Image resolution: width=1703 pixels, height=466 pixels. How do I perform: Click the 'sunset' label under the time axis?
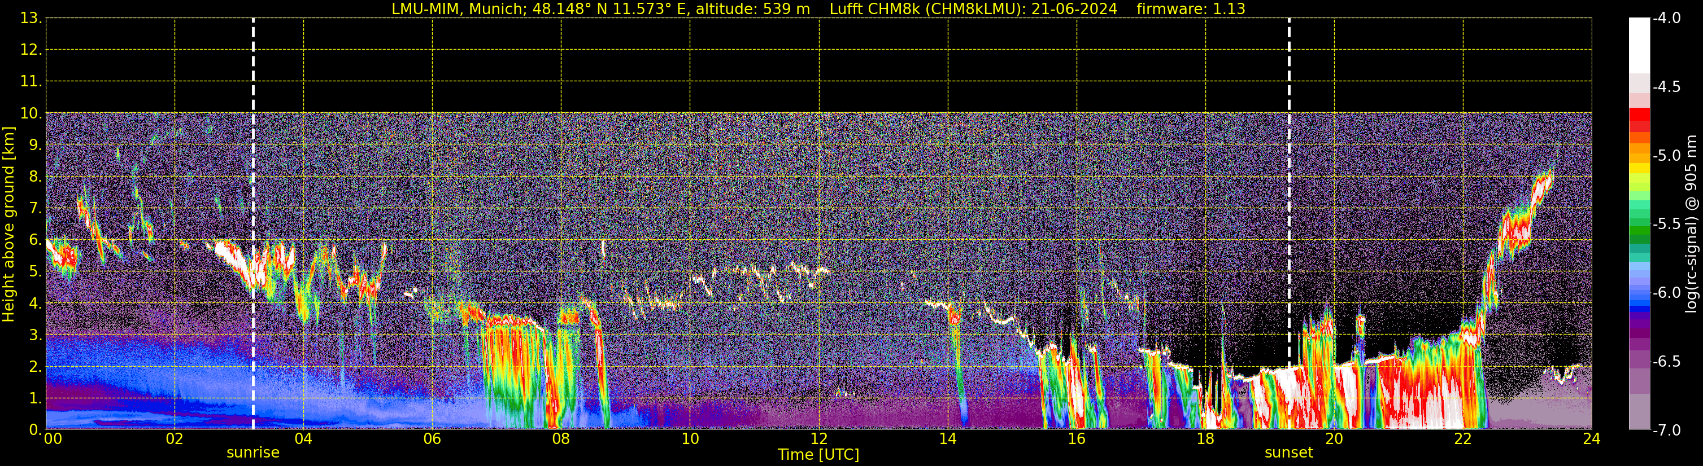(x=1288, y=453)
